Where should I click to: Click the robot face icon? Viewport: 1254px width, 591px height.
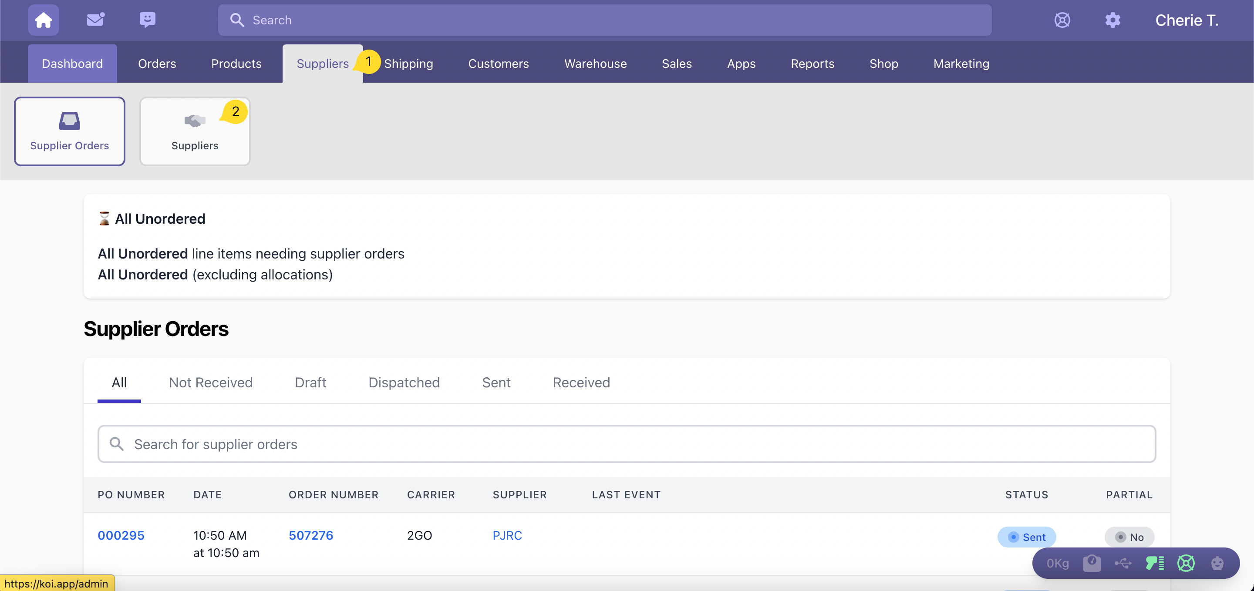[x=1217, y=563]
